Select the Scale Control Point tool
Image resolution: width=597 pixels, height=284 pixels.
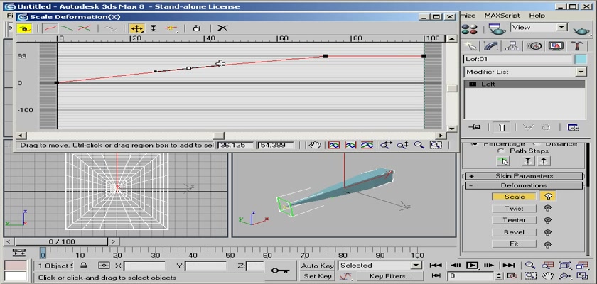(x=154, y=28)
